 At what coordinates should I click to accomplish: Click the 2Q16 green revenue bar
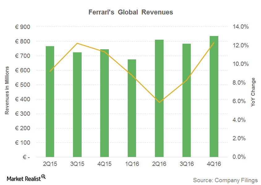(159, 99)
